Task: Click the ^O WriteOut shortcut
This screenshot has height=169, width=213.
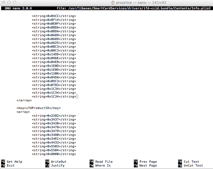Action: point(56,162)
